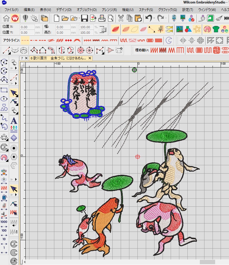Click the Print icon
229x265 pixels.
102,18
